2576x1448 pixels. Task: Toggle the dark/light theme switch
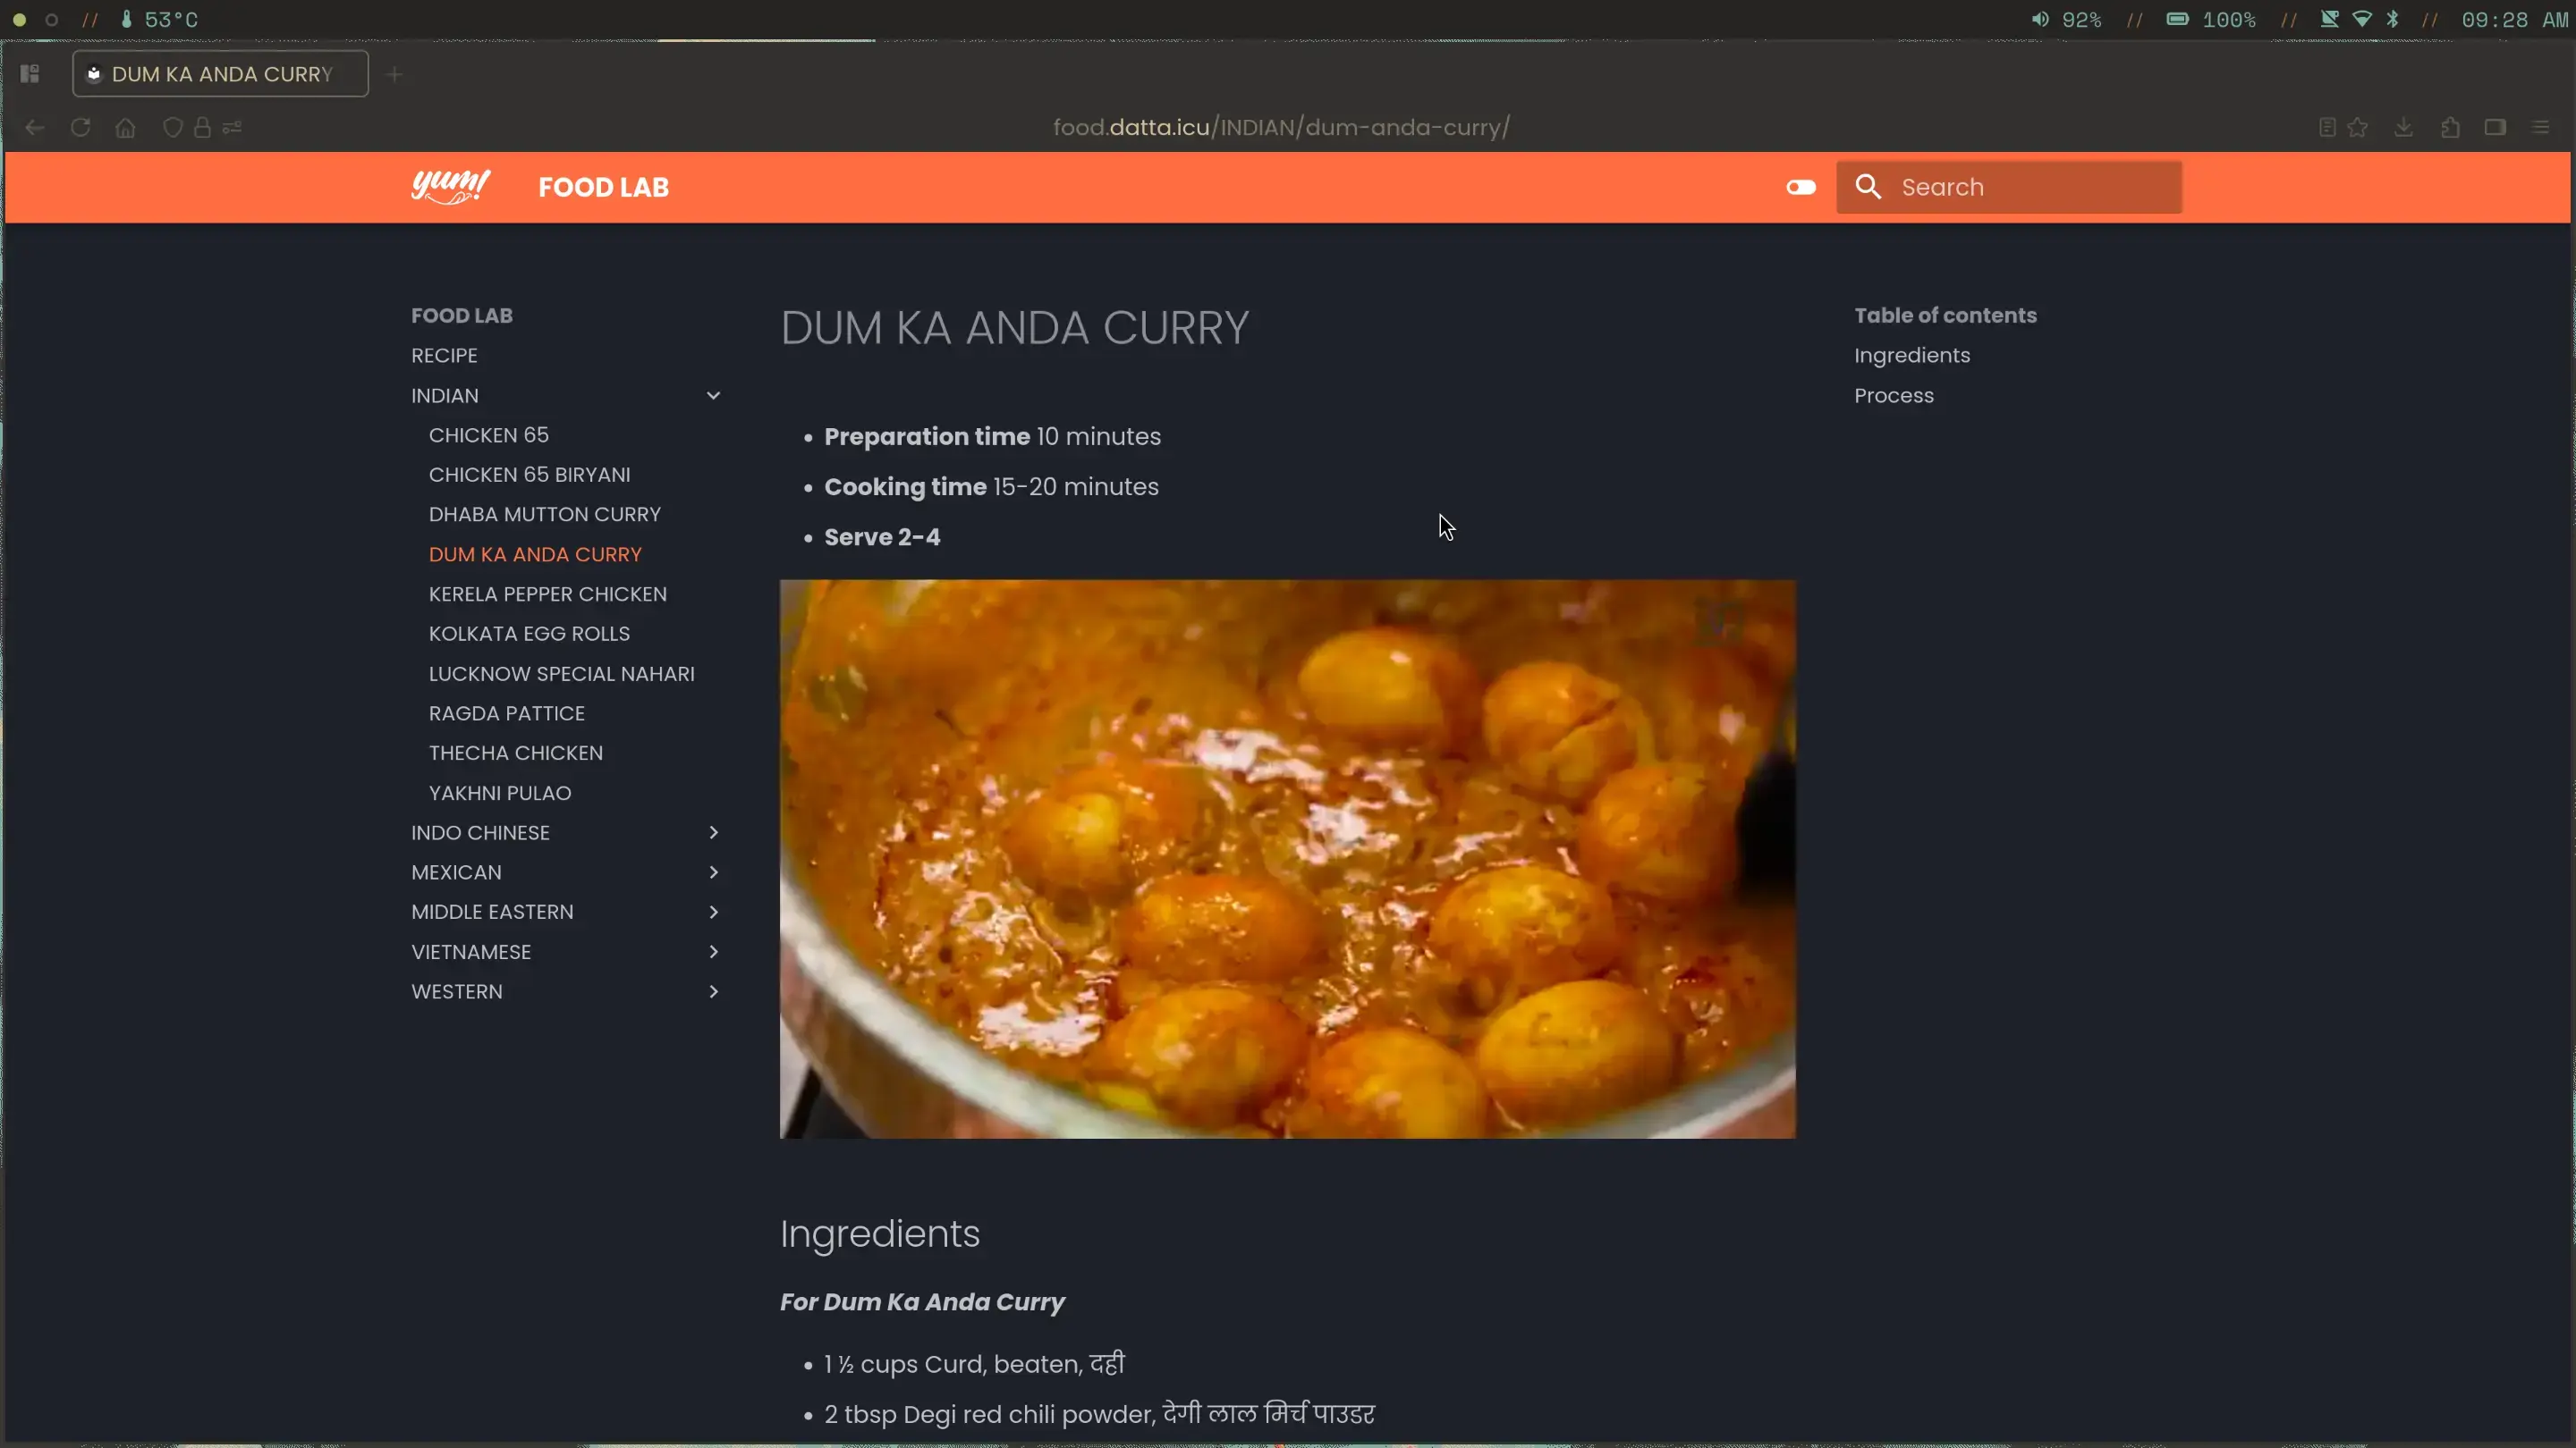pos(1800,187)
